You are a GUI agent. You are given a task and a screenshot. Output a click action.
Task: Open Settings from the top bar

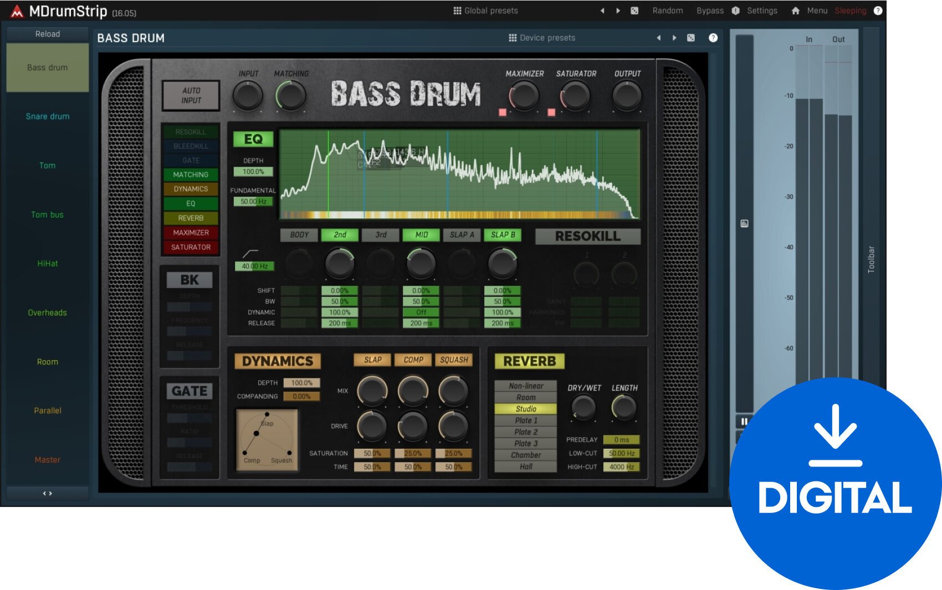tap(762, 11)
